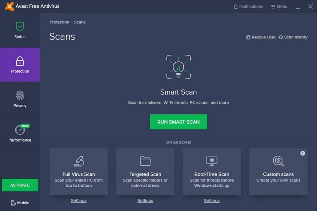317x211 pixels.
Task: Open the Notifications label
Action: [251, 7]
